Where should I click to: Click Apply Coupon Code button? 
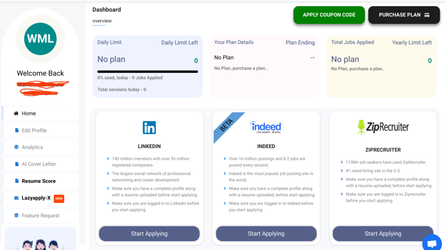coord(329,15)
